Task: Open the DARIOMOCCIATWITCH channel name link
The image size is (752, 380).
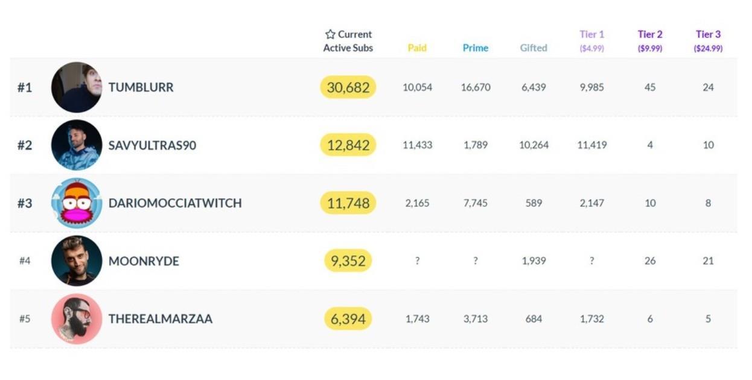Action: click(175, 203)
